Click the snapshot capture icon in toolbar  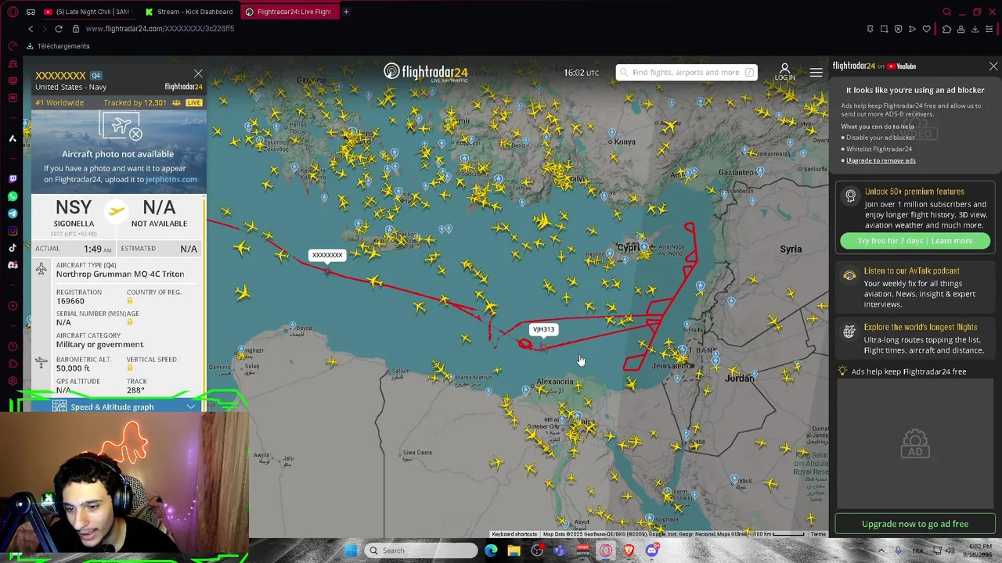[x=884, y=29]
